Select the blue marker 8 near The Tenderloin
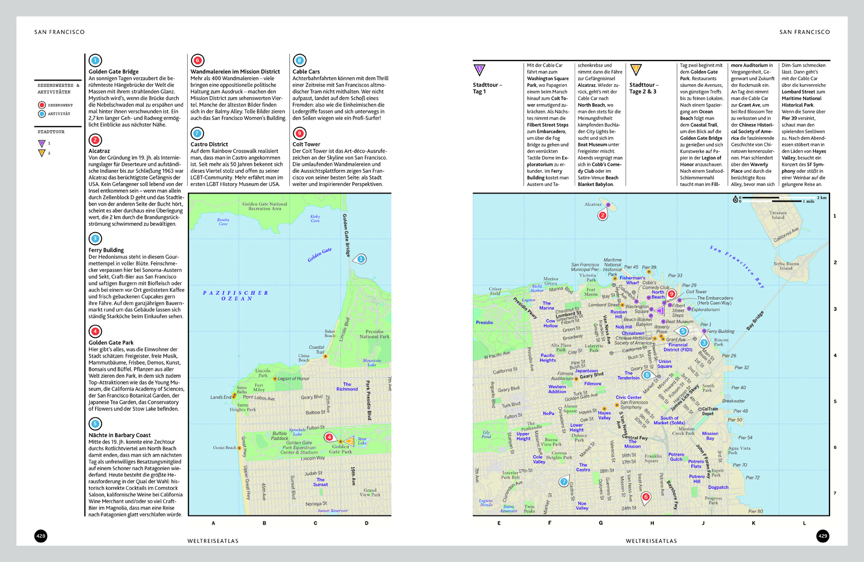864x562 pixels. point(647,375)
